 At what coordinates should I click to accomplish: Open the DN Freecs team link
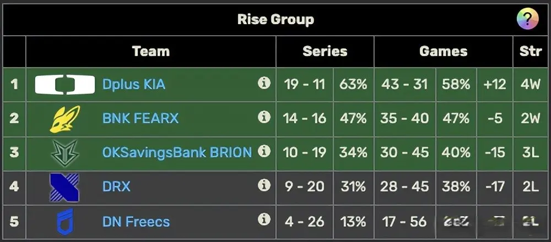[x=136, y=222]
